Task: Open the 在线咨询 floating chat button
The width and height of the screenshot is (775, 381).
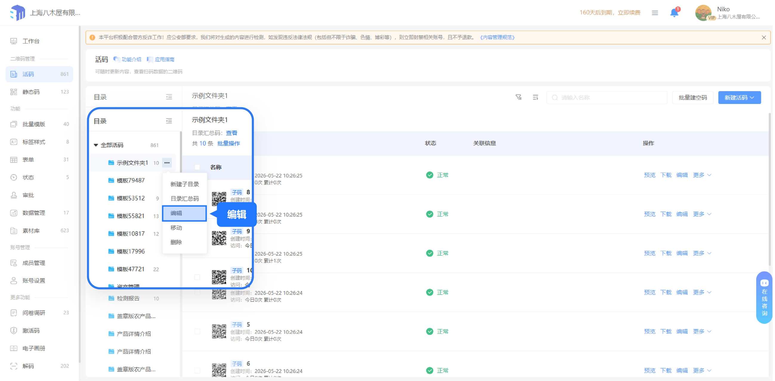Action: tap(764, 298)
